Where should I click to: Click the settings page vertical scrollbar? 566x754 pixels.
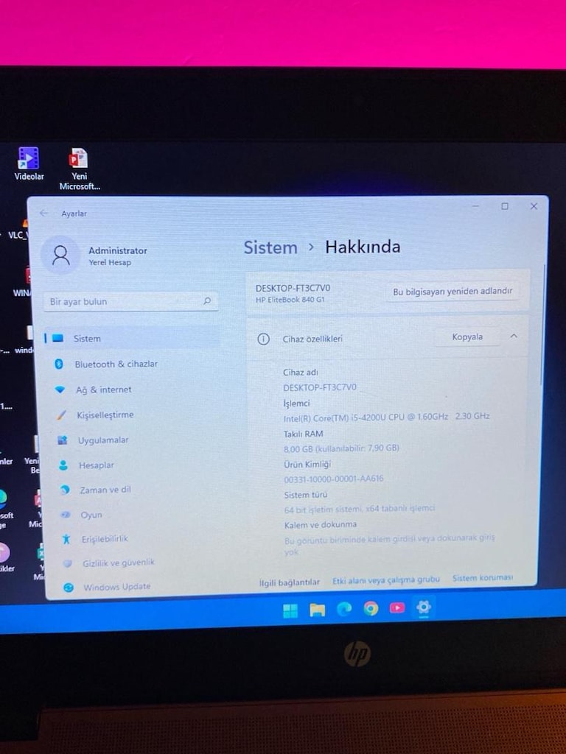[543, 325]
